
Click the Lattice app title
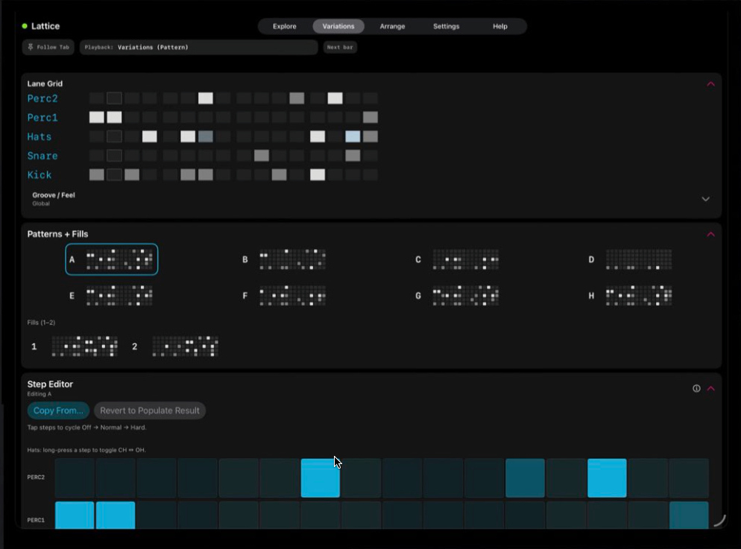coord(45,26)
